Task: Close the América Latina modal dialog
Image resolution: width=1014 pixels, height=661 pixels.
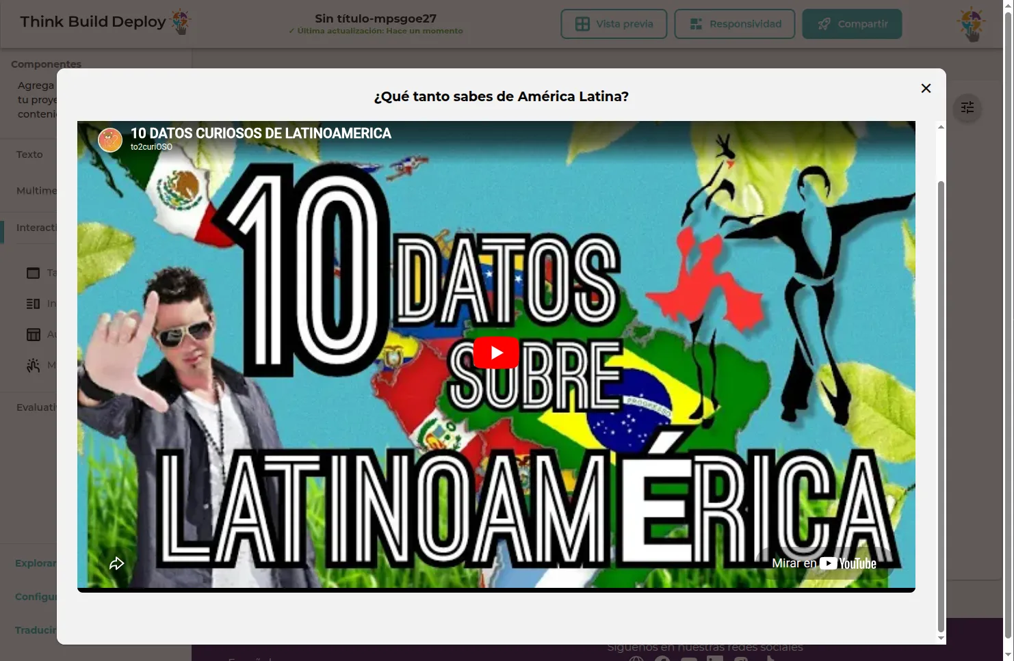Action: [x=926, y=88]
